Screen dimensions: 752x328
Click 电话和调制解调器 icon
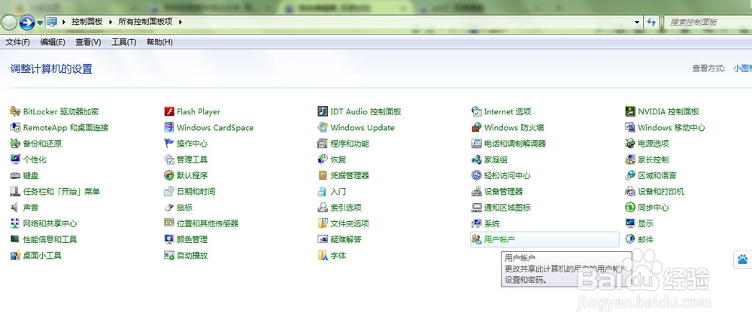476,144
